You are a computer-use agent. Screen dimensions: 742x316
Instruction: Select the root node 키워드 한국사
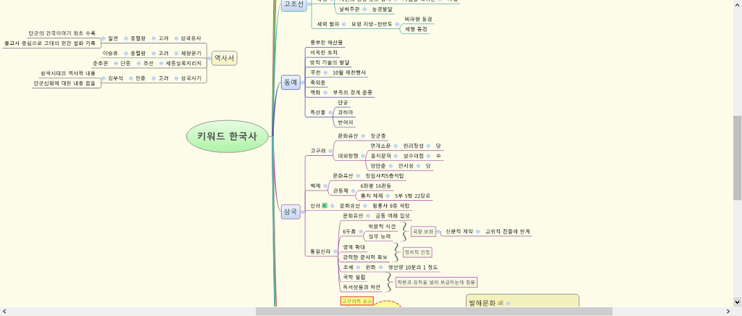pos(227,137)
